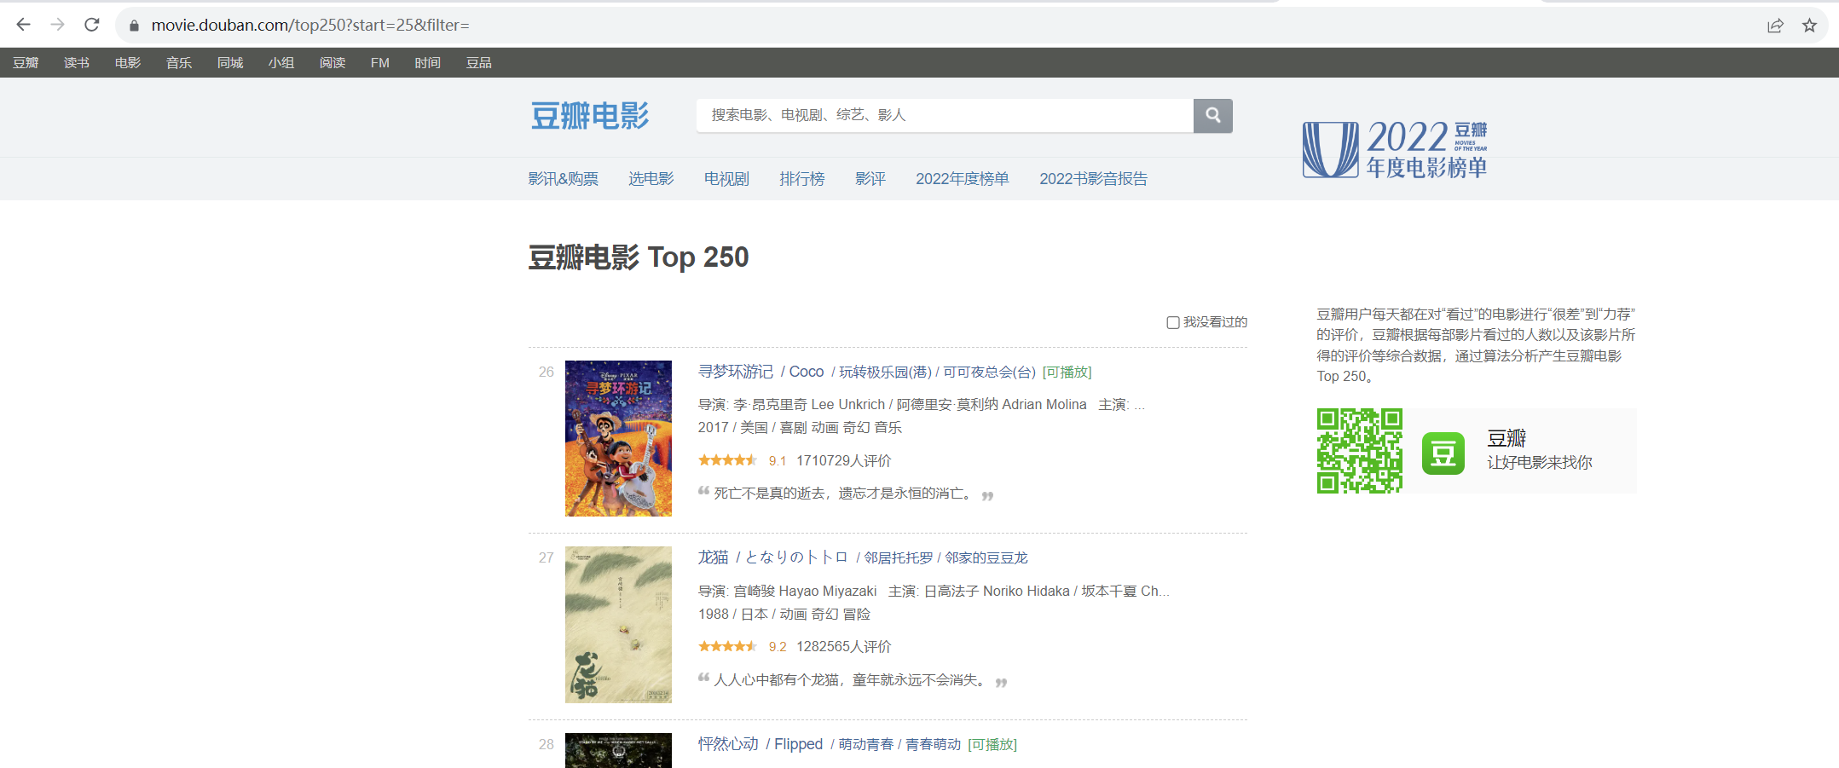This screenshot has width=1839, height=768.
Task: Go to the 影评 tab
Action: pyautogui.click(x=870, y=178)
